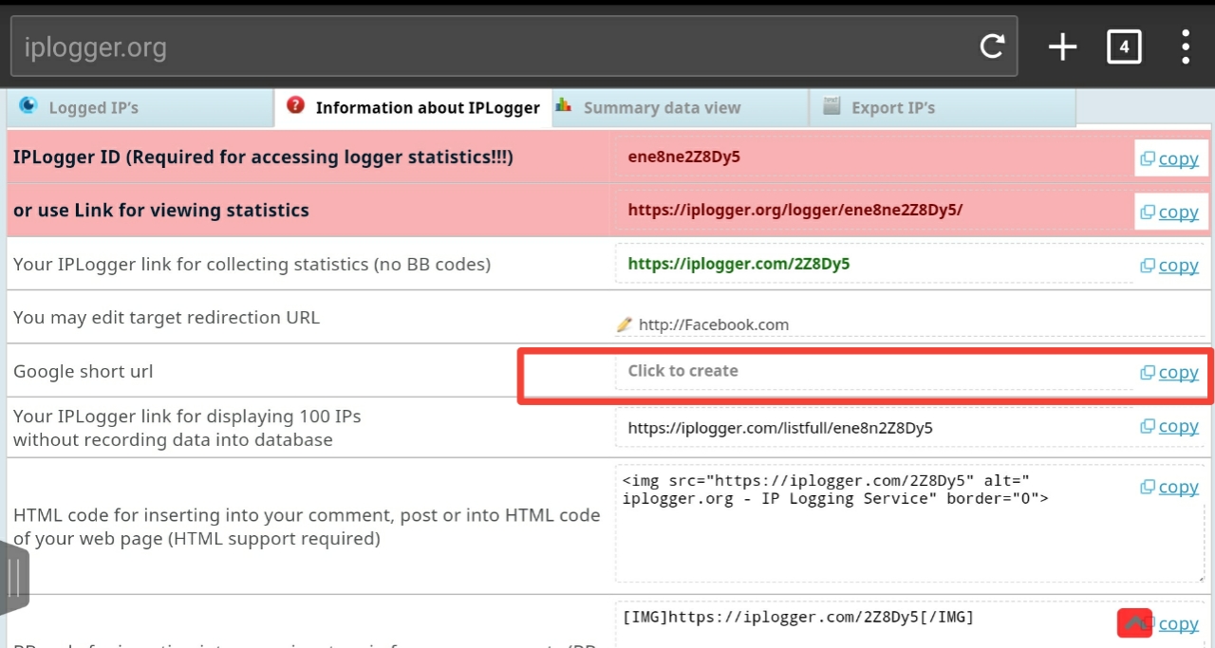The image size is (1215, 648).
Task: Tap the gray side handle on left edge
Action: [x=14, y=577]
